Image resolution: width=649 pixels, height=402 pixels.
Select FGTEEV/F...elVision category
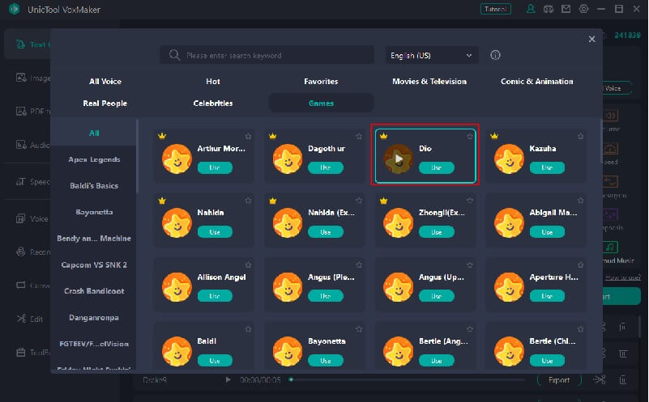tap(94, 344)
